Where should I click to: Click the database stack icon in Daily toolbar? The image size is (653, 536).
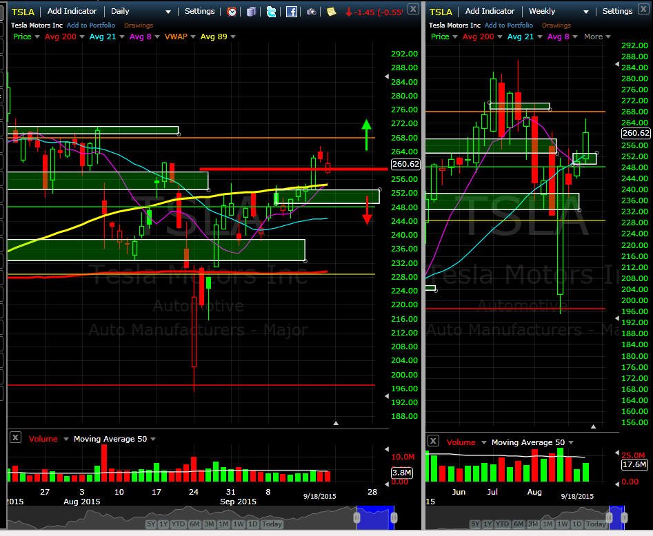click(x=251, y=12)
